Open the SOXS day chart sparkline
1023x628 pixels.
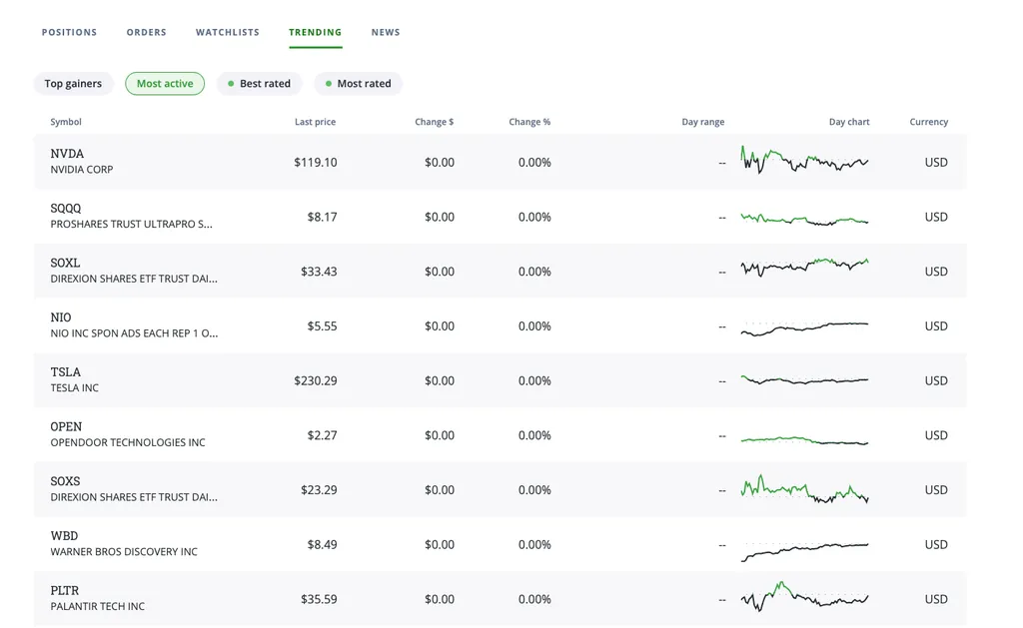tap(804, 489)
